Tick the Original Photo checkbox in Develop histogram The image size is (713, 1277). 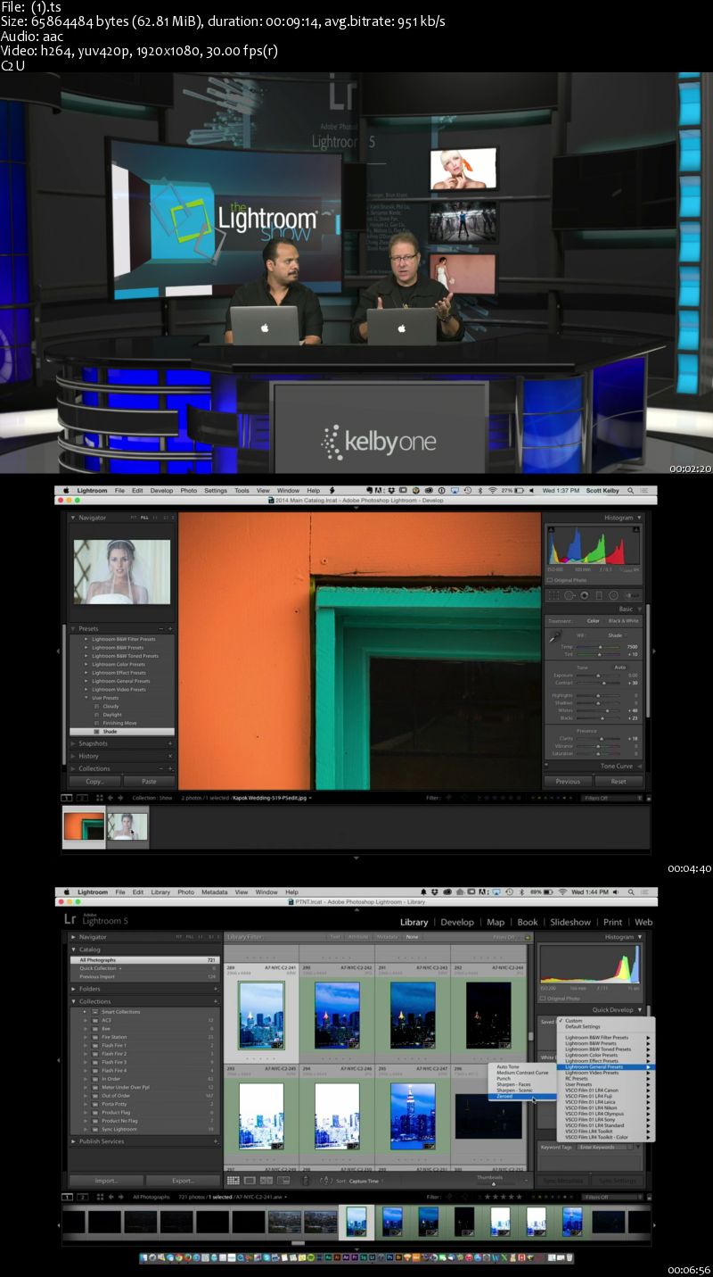pos(550,580)
